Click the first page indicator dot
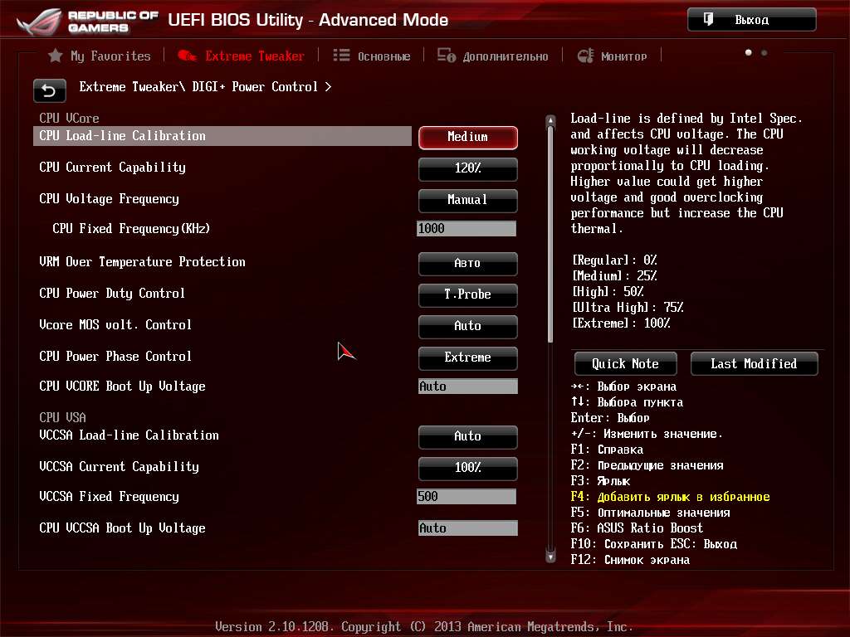Viewport: 850px width, 637px height. tap(749, 52)
